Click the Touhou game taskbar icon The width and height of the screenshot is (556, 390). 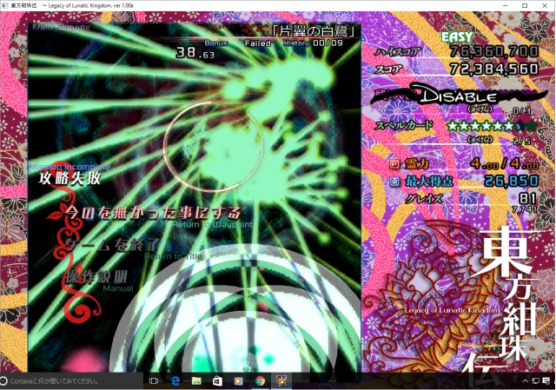click(x=281, y=380)
